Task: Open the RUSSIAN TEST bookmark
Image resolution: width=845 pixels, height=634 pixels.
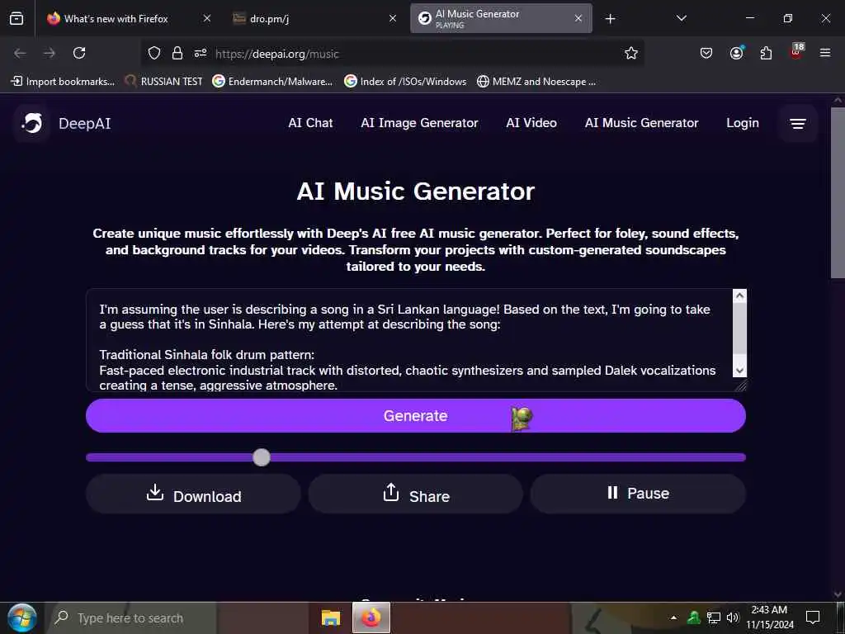Action: pos(164,82)
